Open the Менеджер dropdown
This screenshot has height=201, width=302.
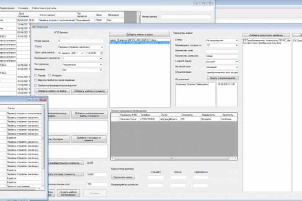click(x=101, y=70)
